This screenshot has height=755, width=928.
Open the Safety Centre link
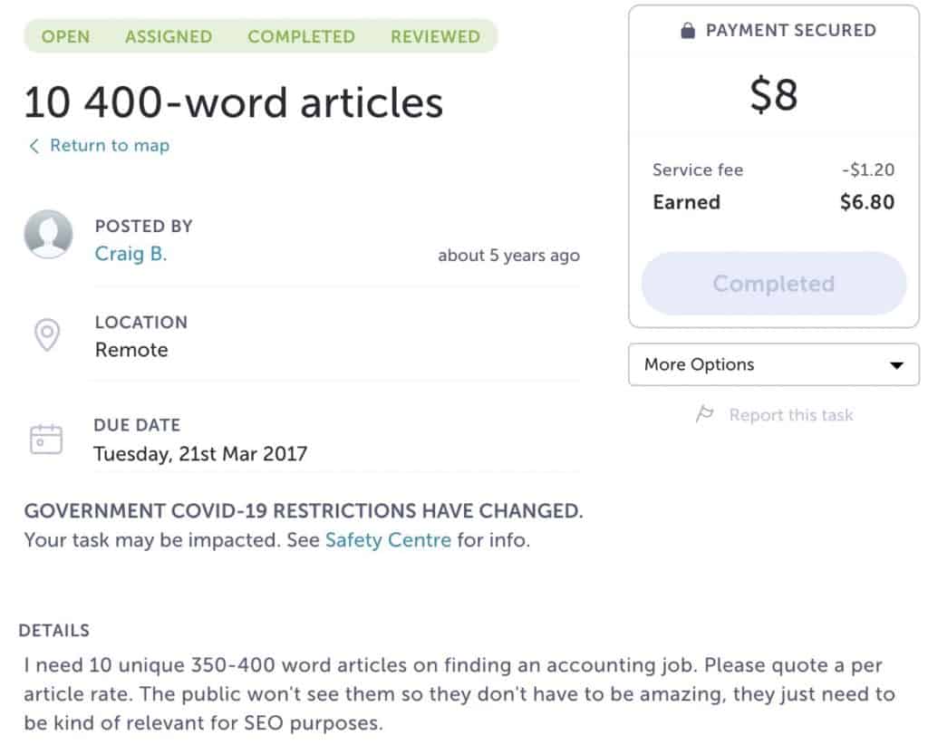(388, 541)
